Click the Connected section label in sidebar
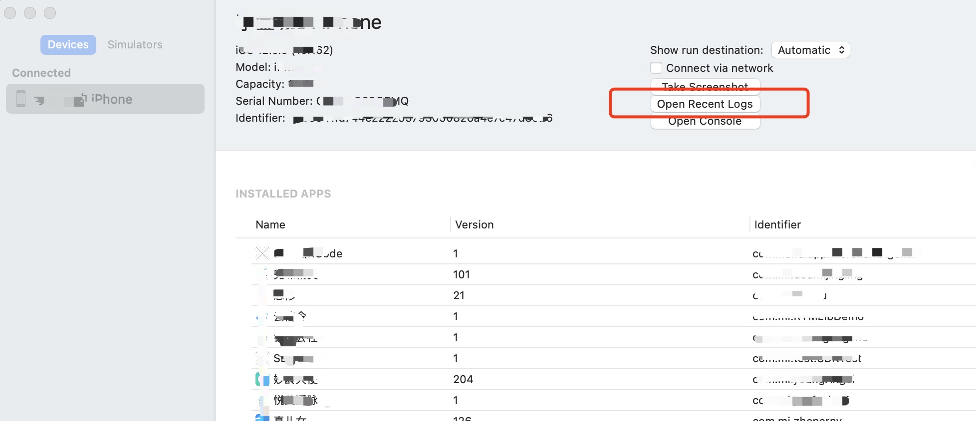 point(41,73)
